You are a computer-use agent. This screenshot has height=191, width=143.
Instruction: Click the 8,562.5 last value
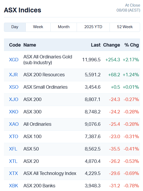(x=93, y=149)
